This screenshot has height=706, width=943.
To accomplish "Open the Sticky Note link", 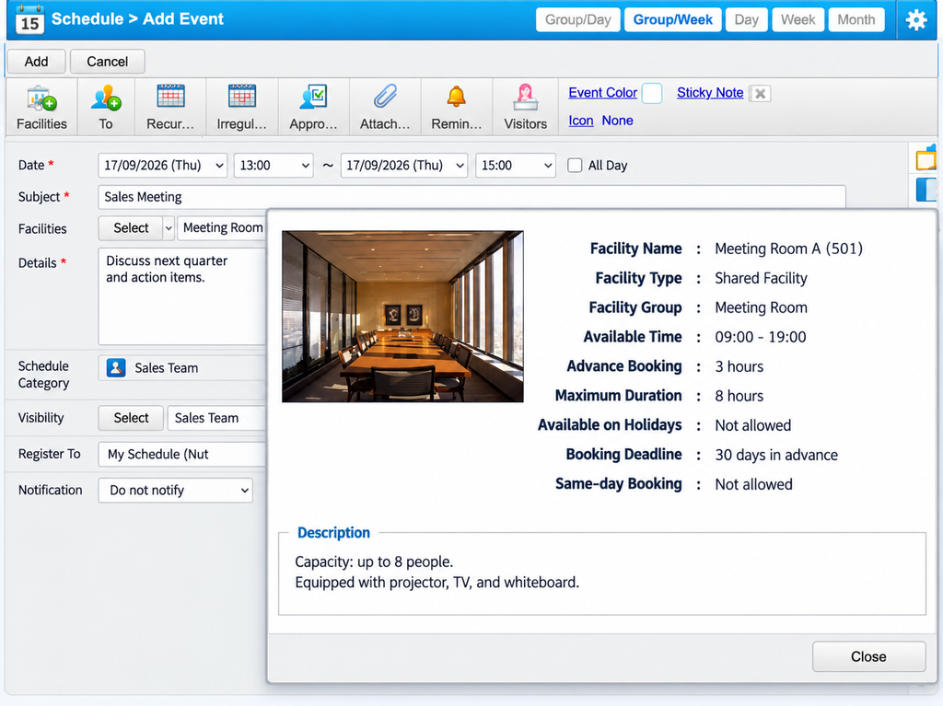I will 710,93.
